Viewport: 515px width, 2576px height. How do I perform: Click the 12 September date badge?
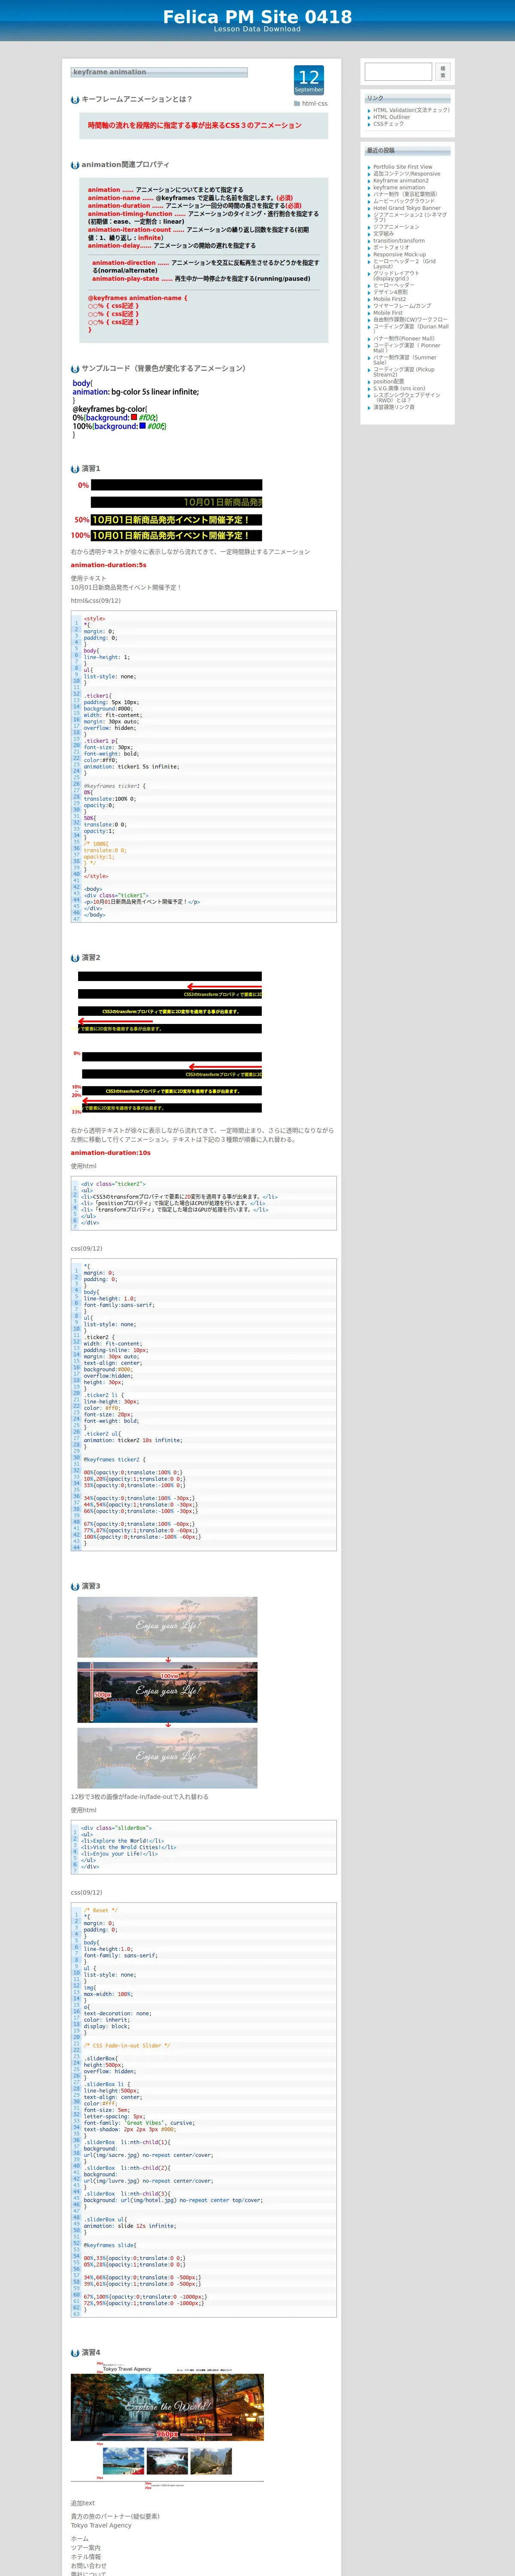[309, 80]
